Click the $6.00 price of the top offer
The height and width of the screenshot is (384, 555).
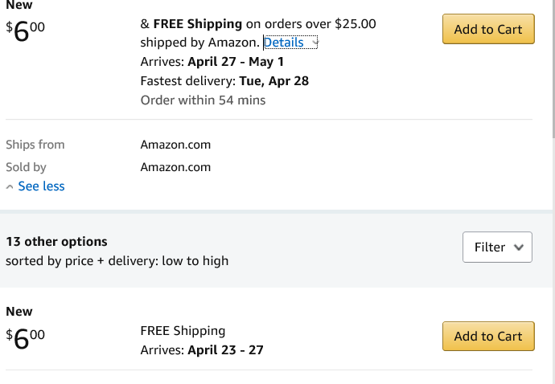pyautogui.click(x=26, y=32)
